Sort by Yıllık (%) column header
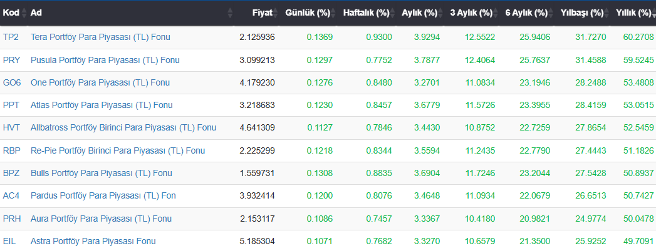Image resolution: width=656 pixels, height=251 pixels. pos(633,13)
